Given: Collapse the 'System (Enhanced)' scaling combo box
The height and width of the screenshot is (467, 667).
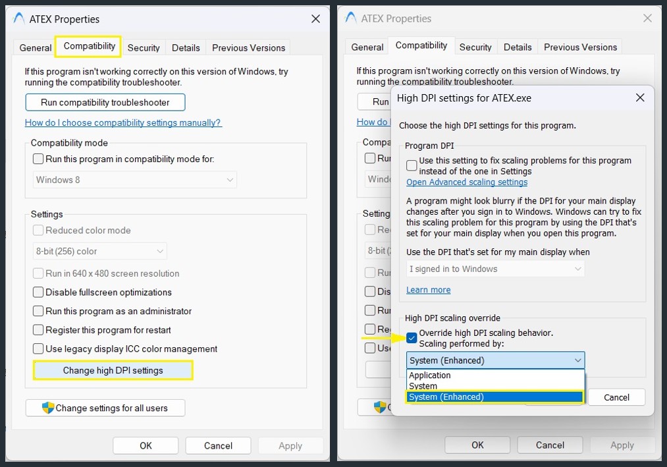Looking at the screenshot, I should click(495, 360).
